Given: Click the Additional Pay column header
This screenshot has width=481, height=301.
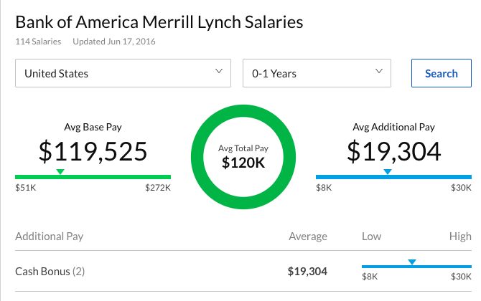Looking at the screenshot, I should pyautogui.click(x=50, y=236).
